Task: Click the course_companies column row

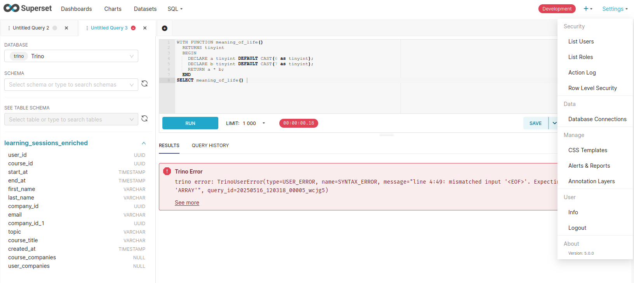Action: (x=77, y=257)
